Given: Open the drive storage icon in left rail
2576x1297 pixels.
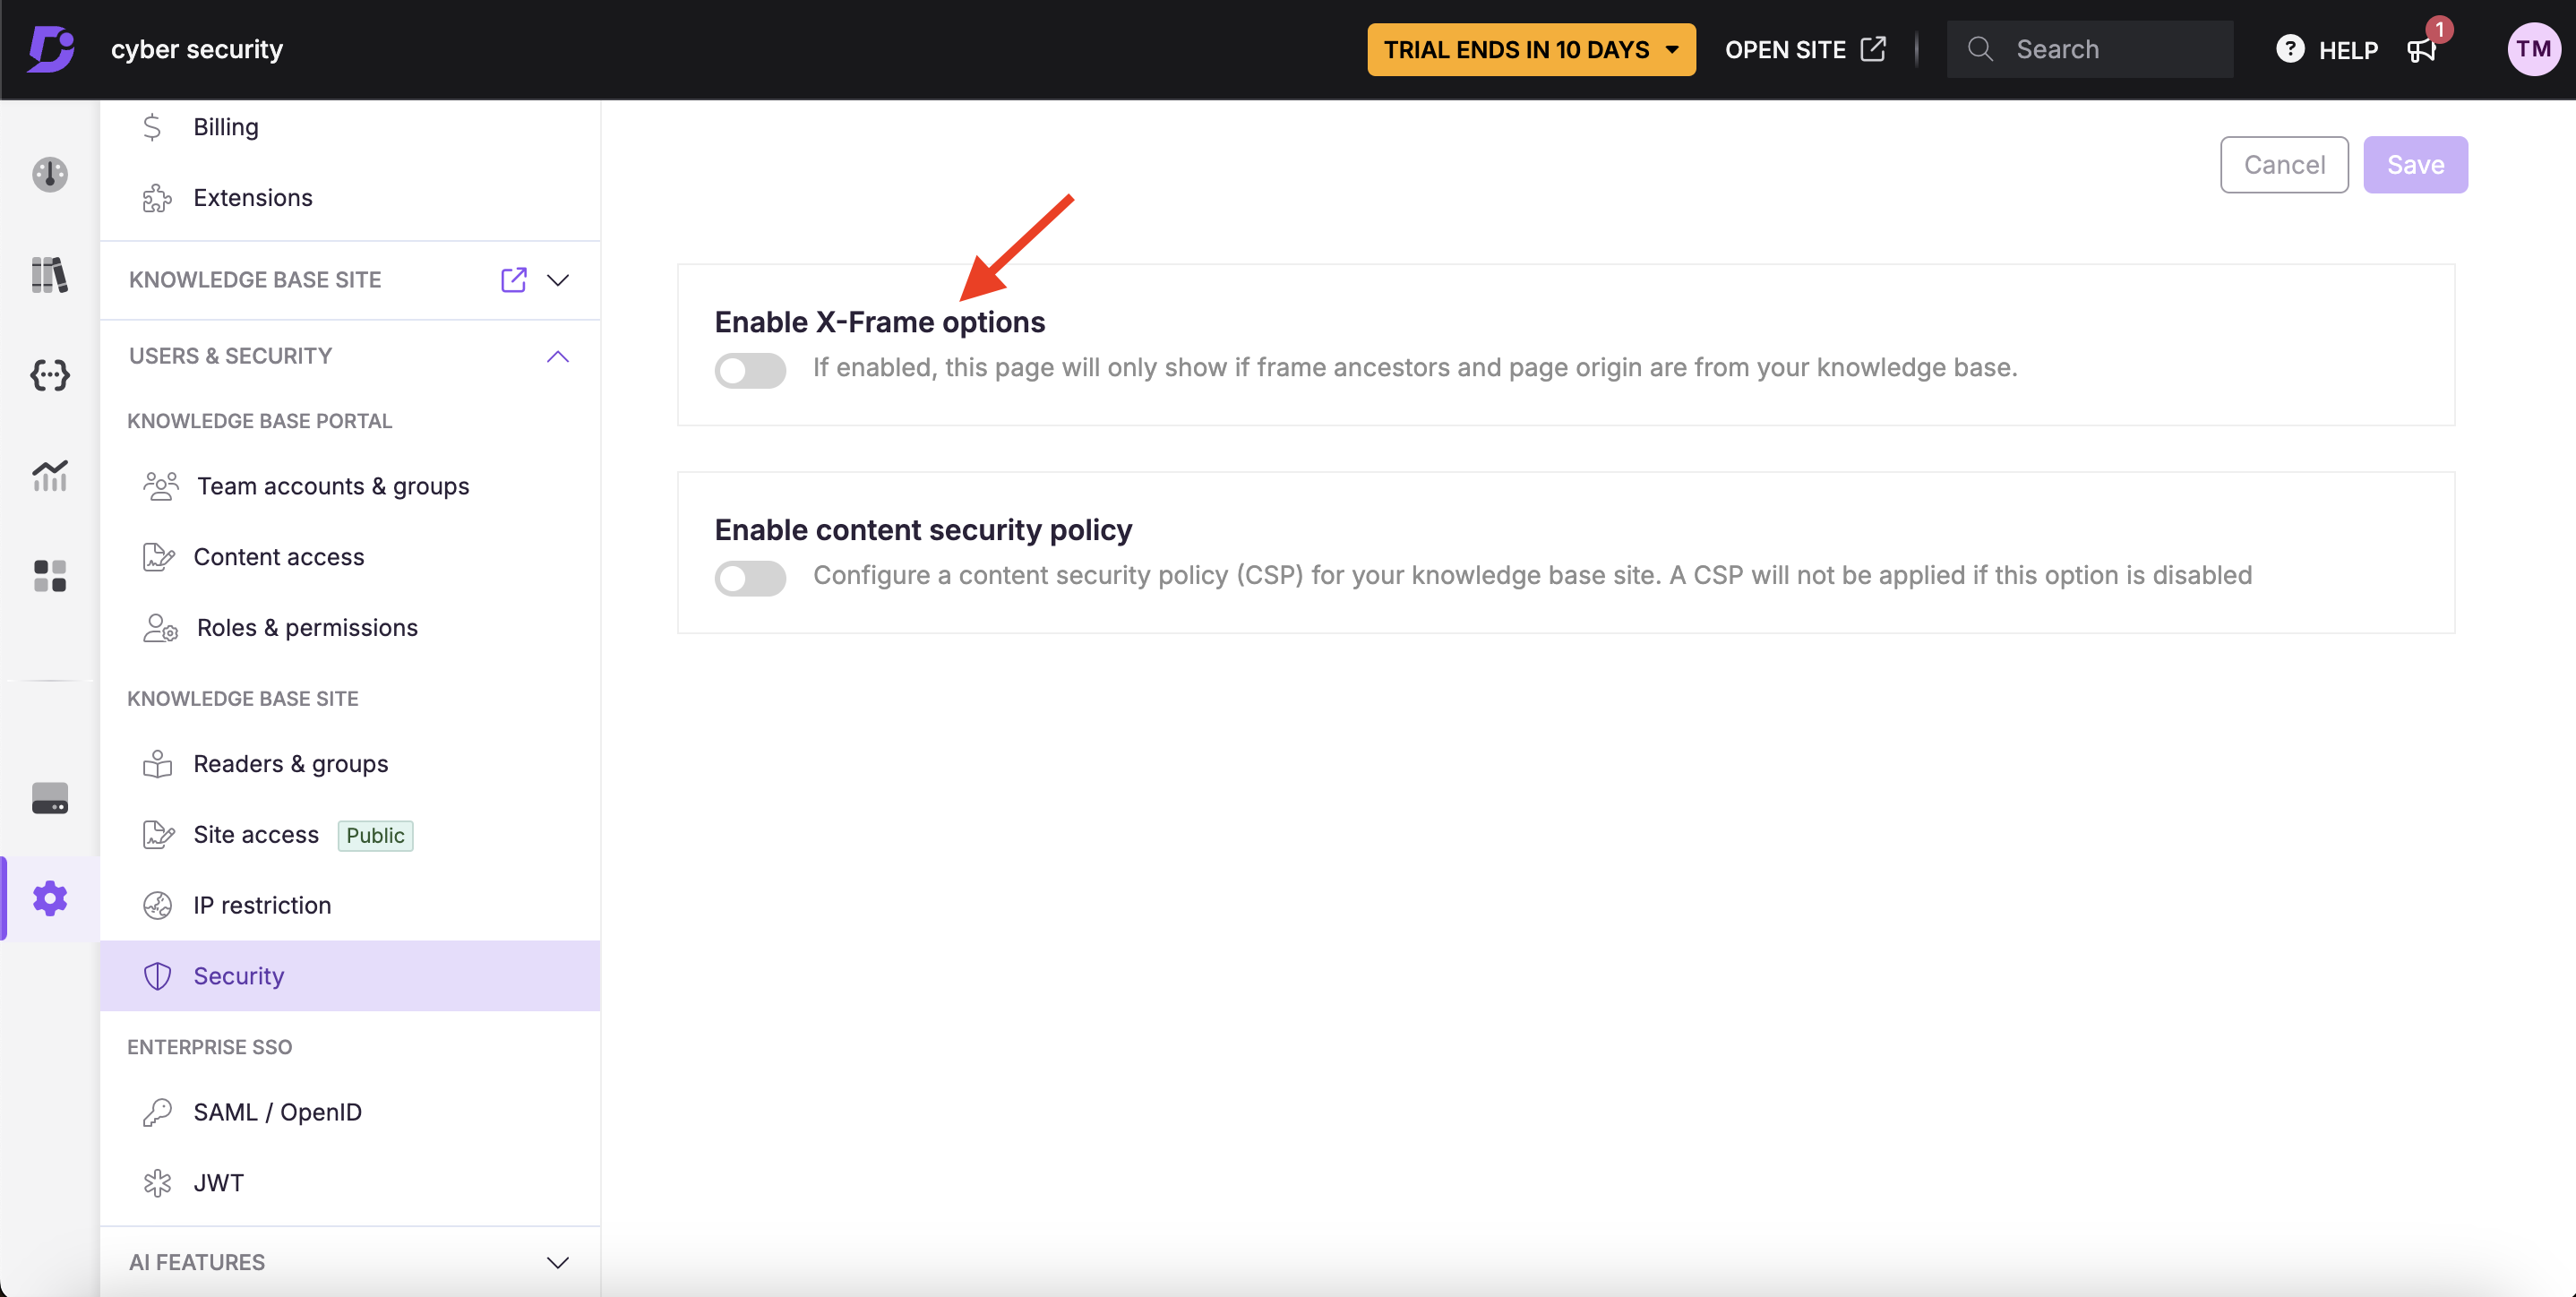Looking at the screenshot, I should 50,798.
